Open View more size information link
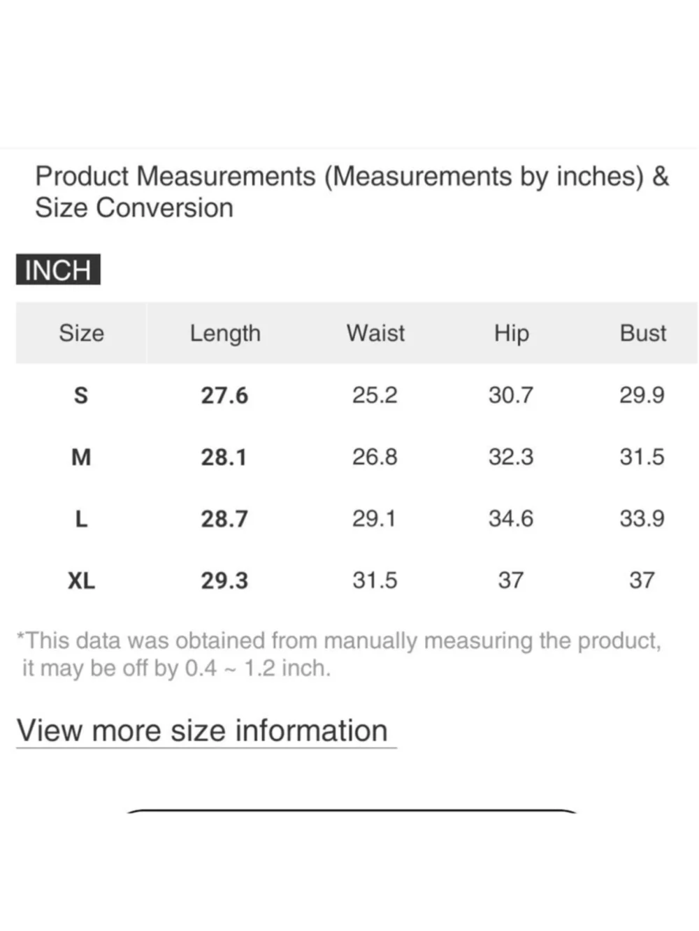699x931 pixels. coord(203,731)
